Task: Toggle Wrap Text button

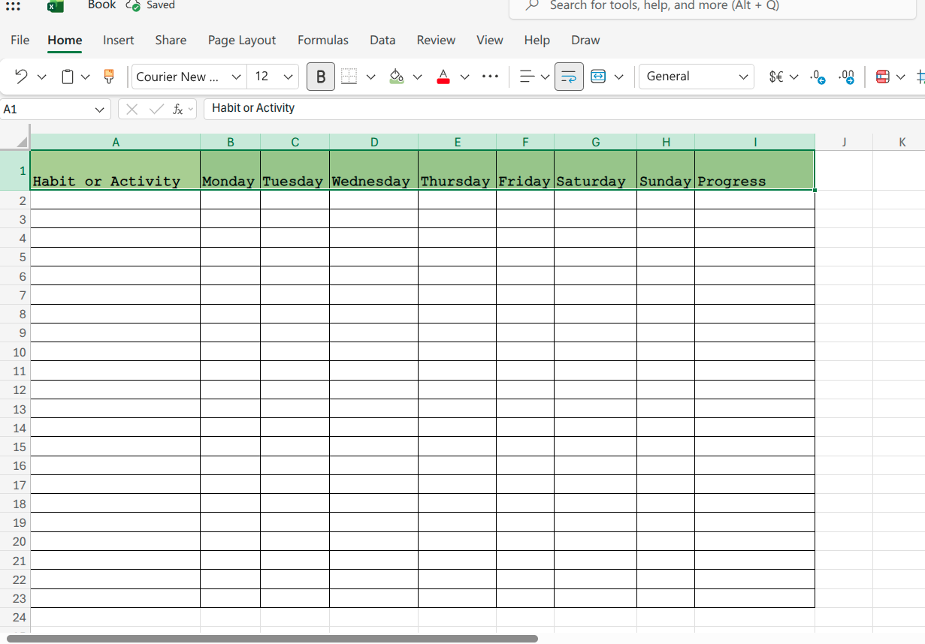Action: click(569, 77)
